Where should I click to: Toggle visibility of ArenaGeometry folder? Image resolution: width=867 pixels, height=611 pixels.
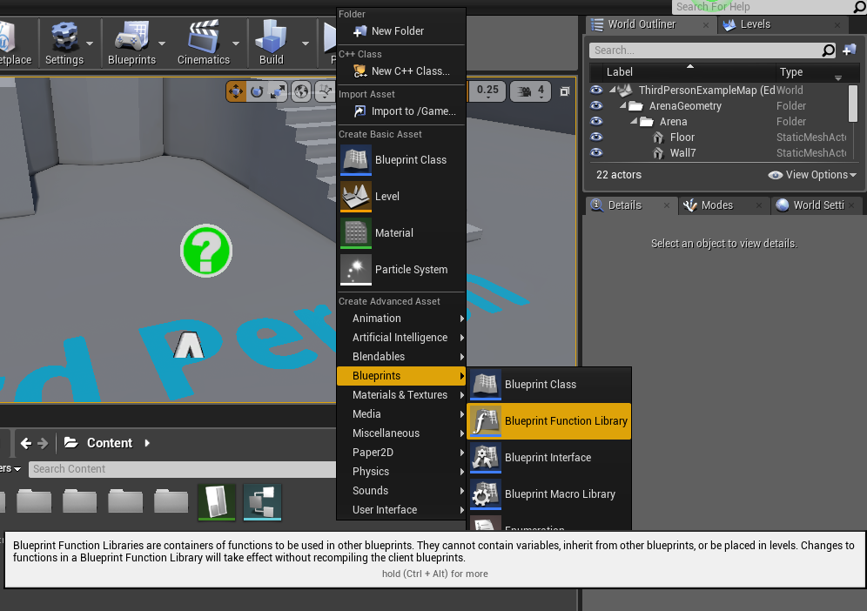[x=596, y=105]
